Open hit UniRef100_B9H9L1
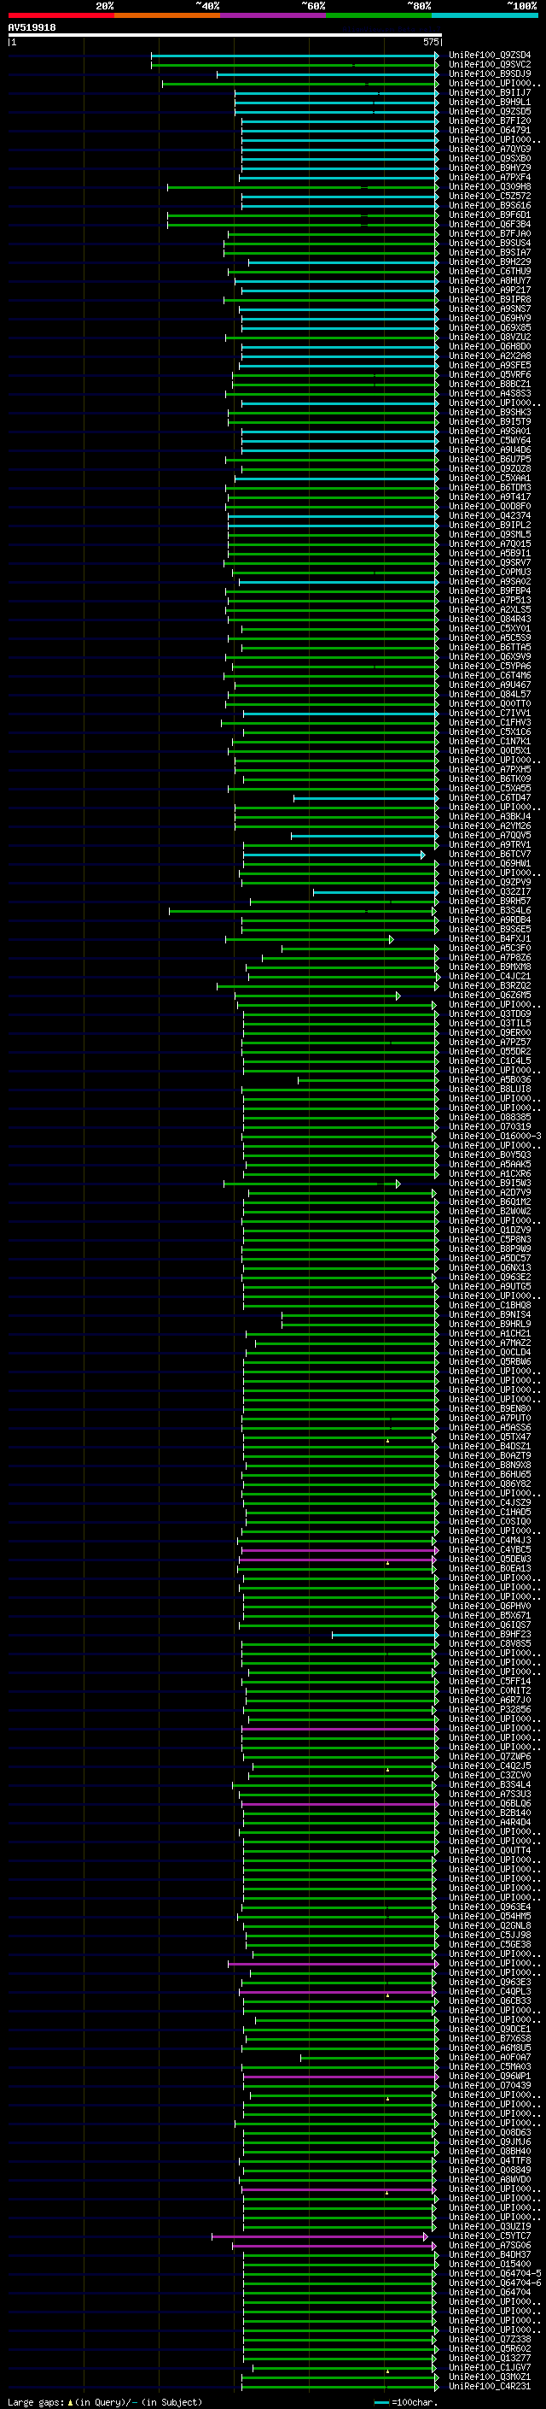The image size is (546, 2409). point(489,102)
